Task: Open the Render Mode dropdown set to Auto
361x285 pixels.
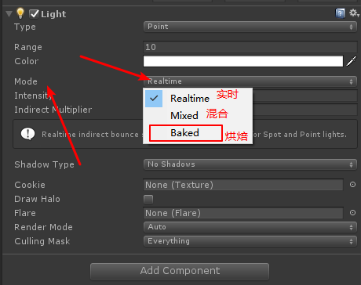Action: point(250,227)
